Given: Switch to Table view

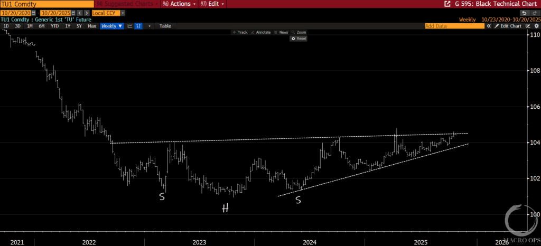Looking at the screenshot, I should [165, 26].
